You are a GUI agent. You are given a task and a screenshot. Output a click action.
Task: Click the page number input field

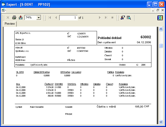(68, 18)
